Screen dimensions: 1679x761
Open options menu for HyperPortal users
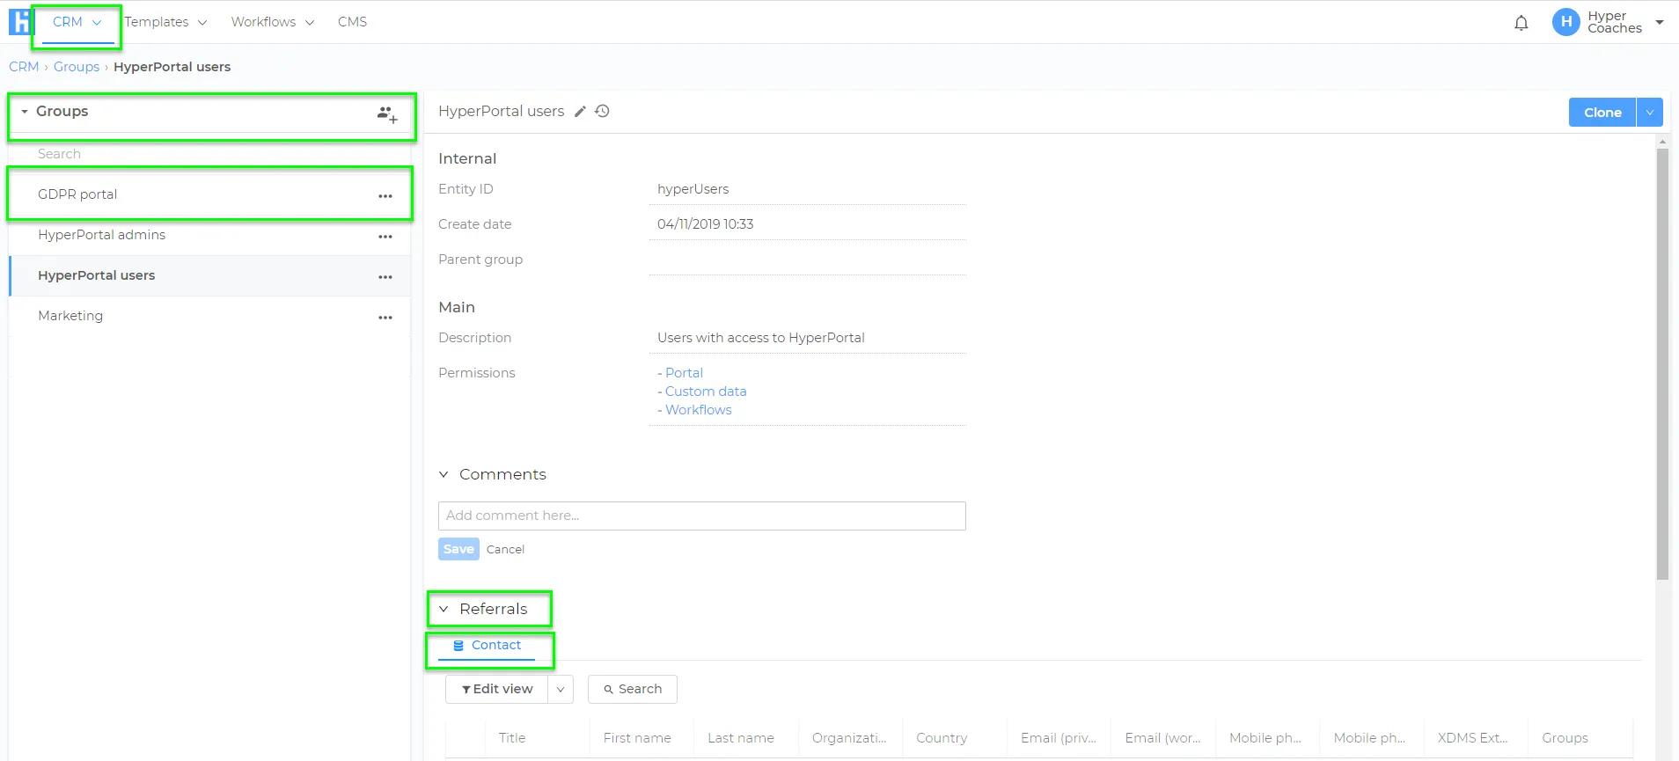(385, 277)
